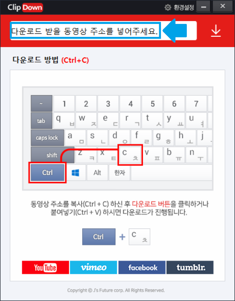
Task: Click the facebook logo banner
Action: [x=142, y=267]
